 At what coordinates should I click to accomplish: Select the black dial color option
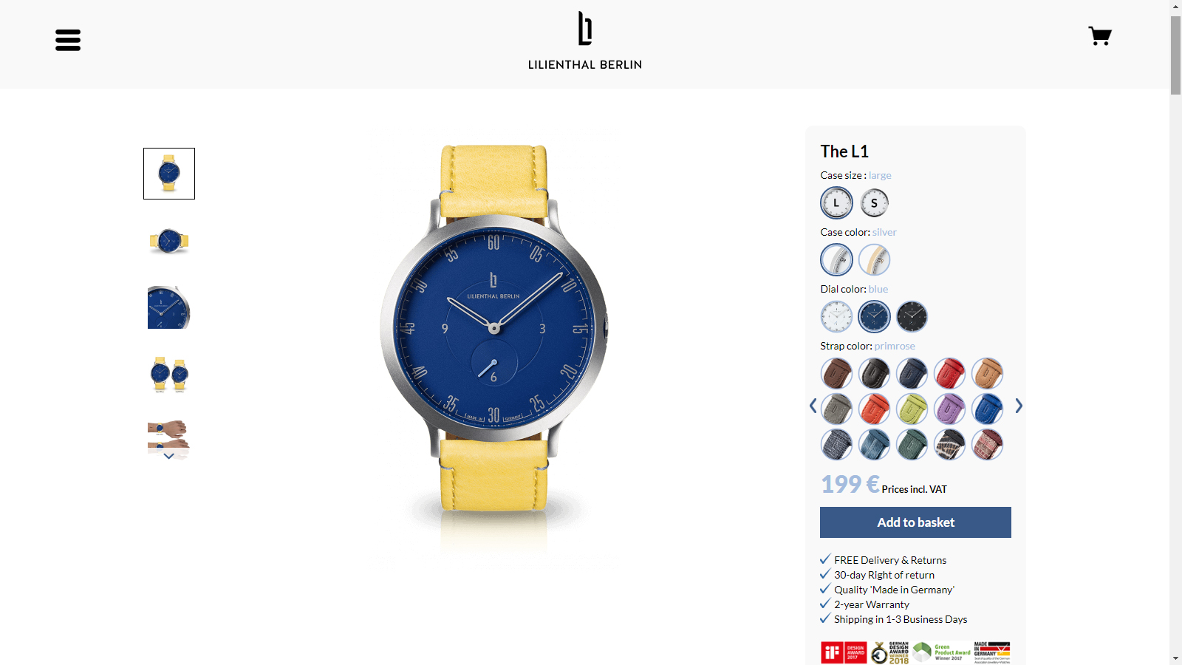click(912, 316)
